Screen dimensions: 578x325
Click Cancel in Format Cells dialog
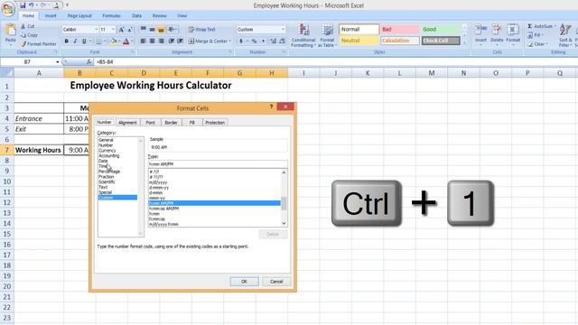(x=276, y=282)
